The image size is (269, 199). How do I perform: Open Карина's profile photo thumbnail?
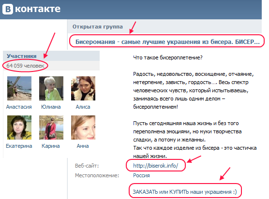(x=51, y=128)
